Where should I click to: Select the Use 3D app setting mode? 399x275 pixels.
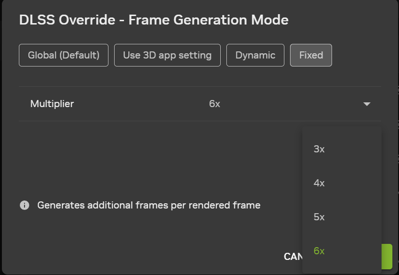pos(167,55)
